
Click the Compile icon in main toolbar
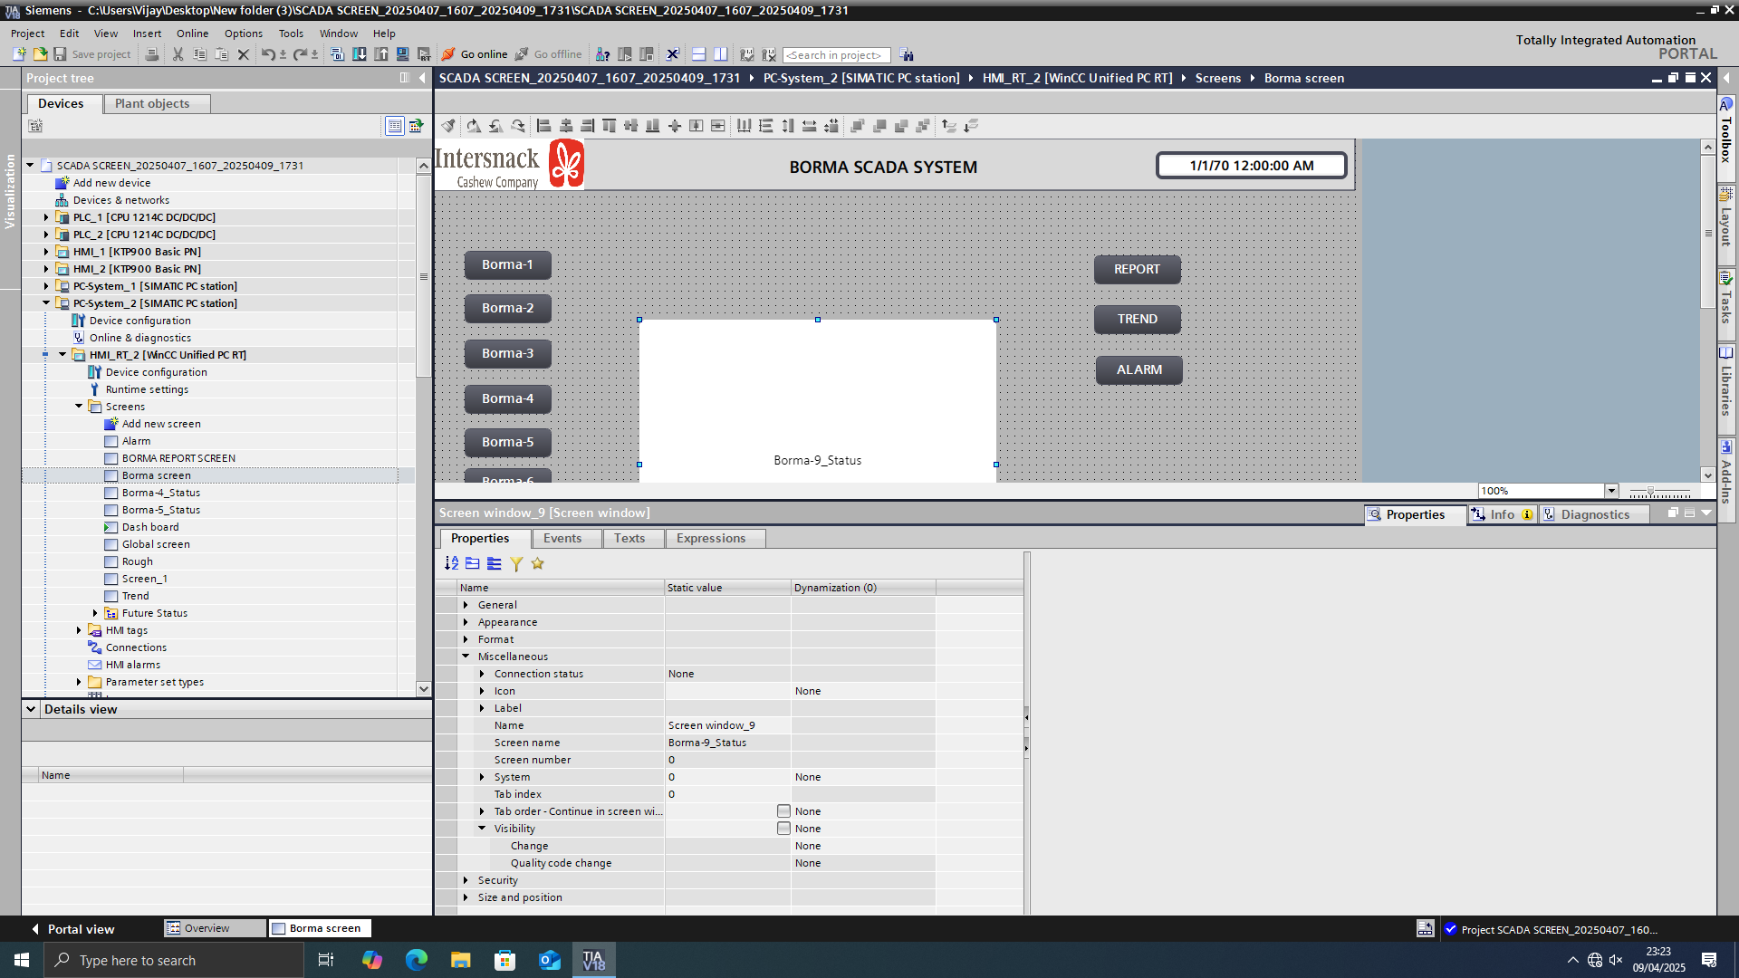click(337, 54)
